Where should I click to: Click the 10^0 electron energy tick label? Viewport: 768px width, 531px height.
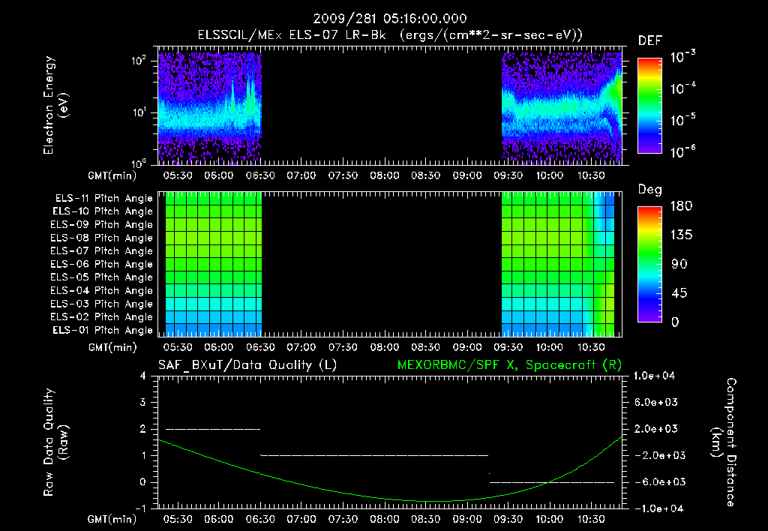(139, 163)
